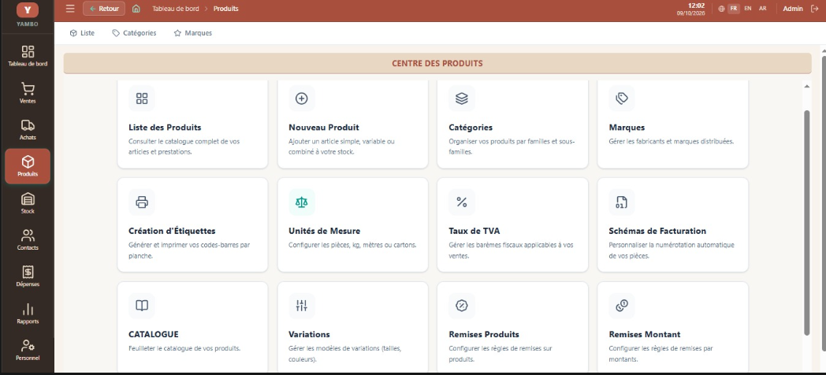This screenshot has height=375, width=826.
Task: Click the Produits breadcrumb item
Action: tap(226, 9)
